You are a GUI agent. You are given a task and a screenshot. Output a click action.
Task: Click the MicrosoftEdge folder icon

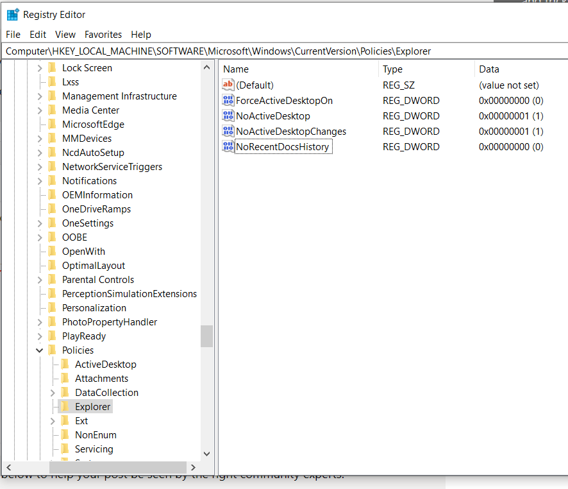(52, 124)
